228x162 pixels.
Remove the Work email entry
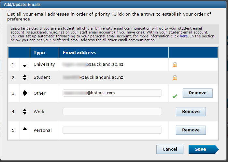191,112
